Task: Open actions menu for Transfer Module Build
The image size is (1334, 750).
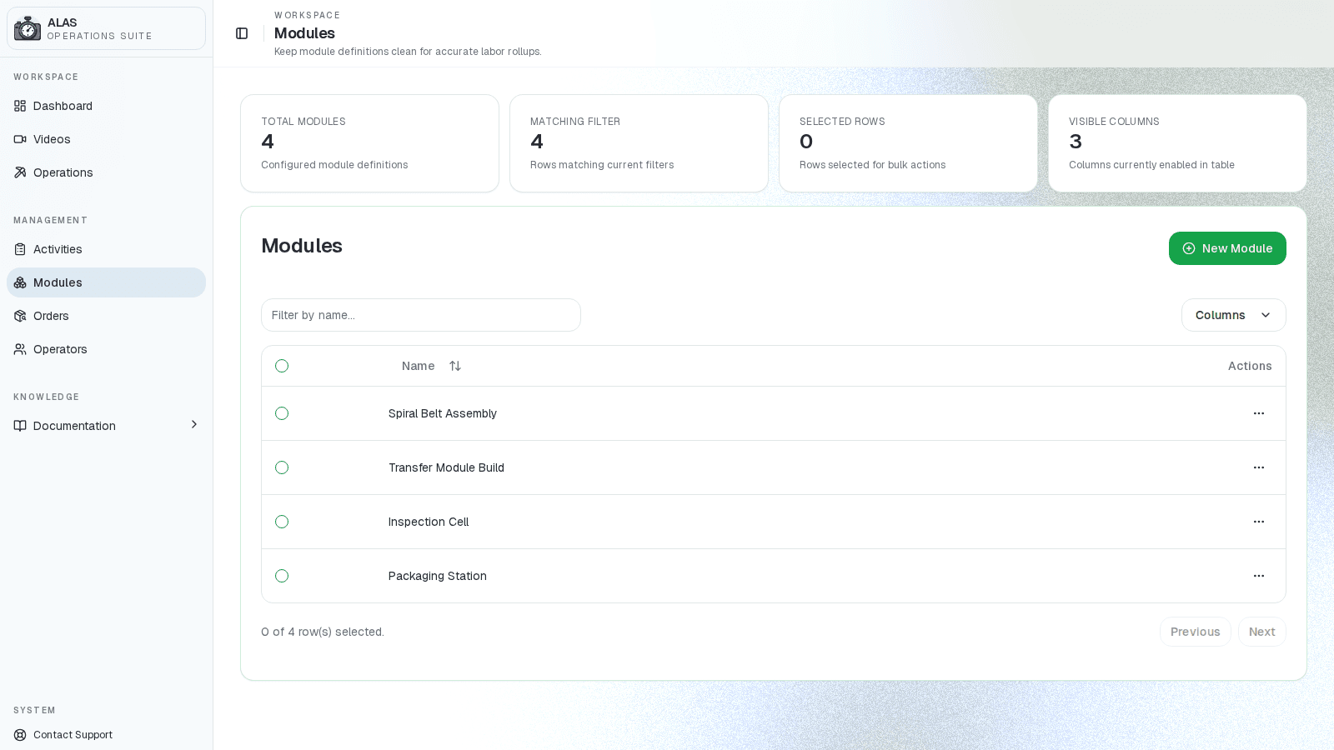Action: (1259, 467)
